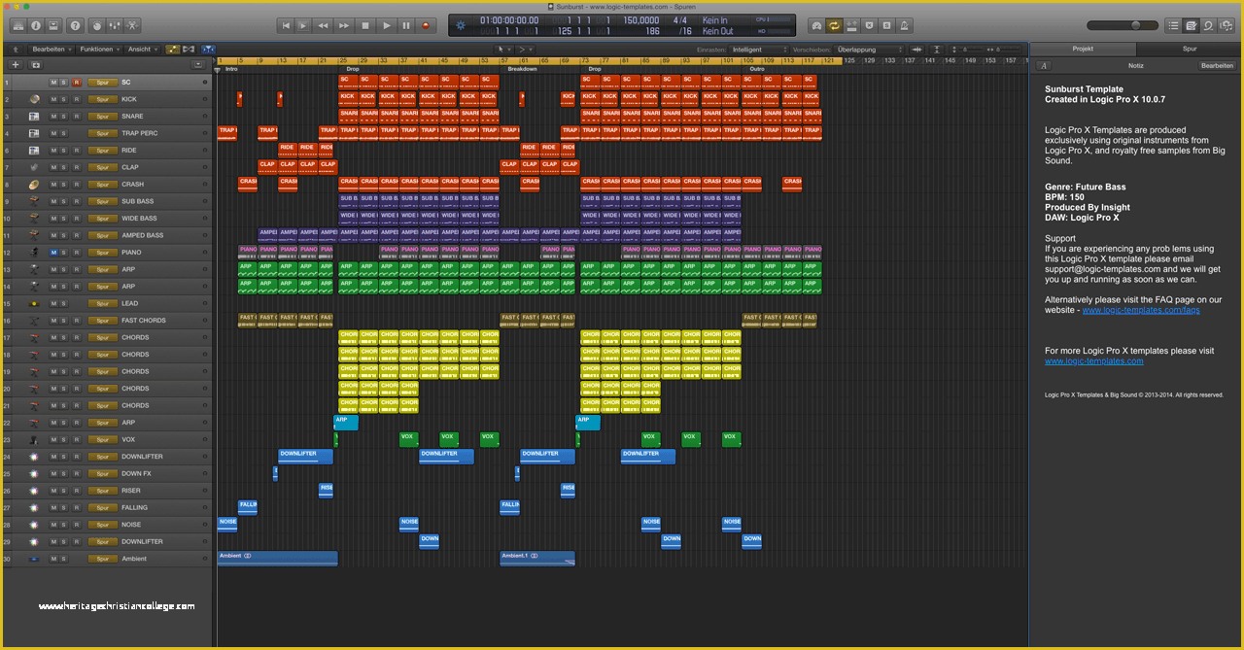Click the toolbar toggle icon next to Inspector

tap(53, 25)
